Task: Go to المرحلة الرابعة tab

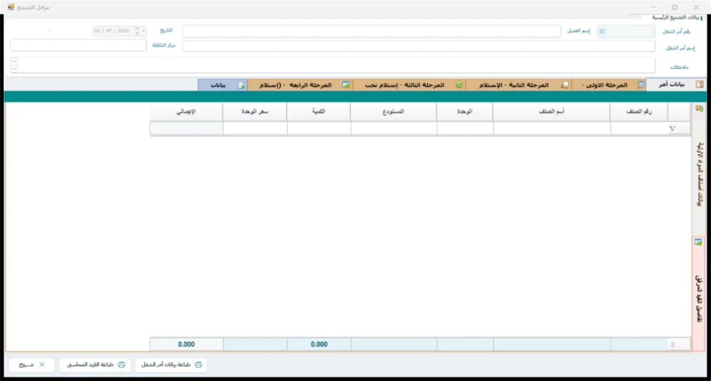Action: 300,85
